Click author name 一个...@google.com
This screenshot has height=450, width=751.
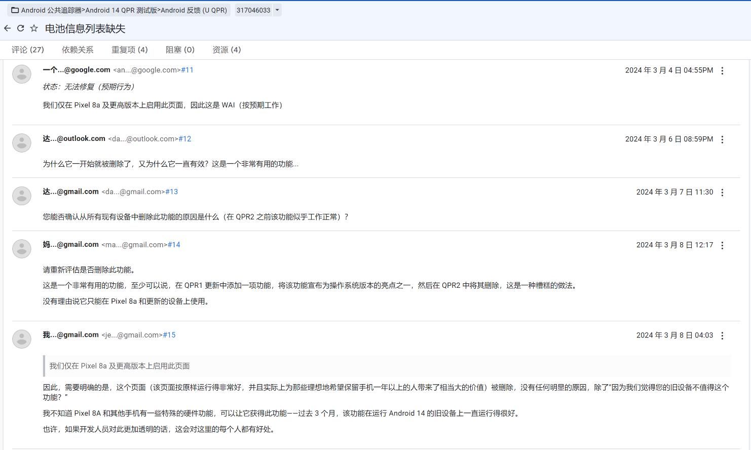pos(77,70)
